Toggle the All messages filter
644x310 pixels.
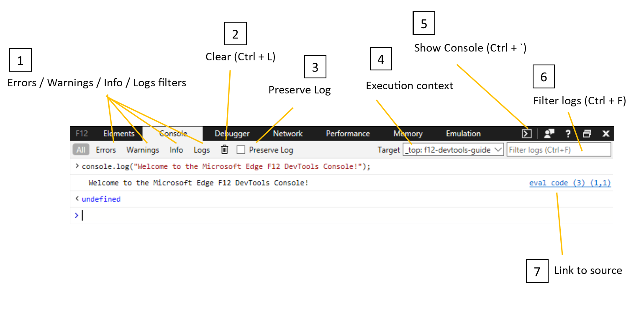click(x=80, y=150)
